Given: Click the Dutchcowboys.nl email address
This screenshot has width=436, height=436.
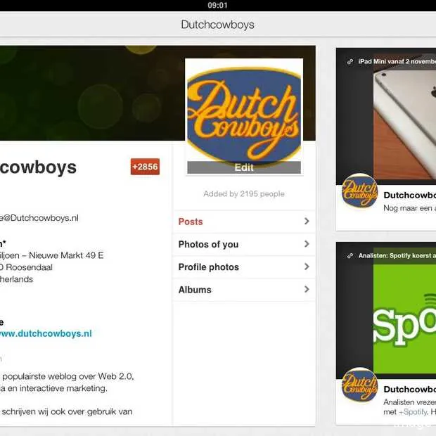Looking at the screenshot, I should click(39, 218).
